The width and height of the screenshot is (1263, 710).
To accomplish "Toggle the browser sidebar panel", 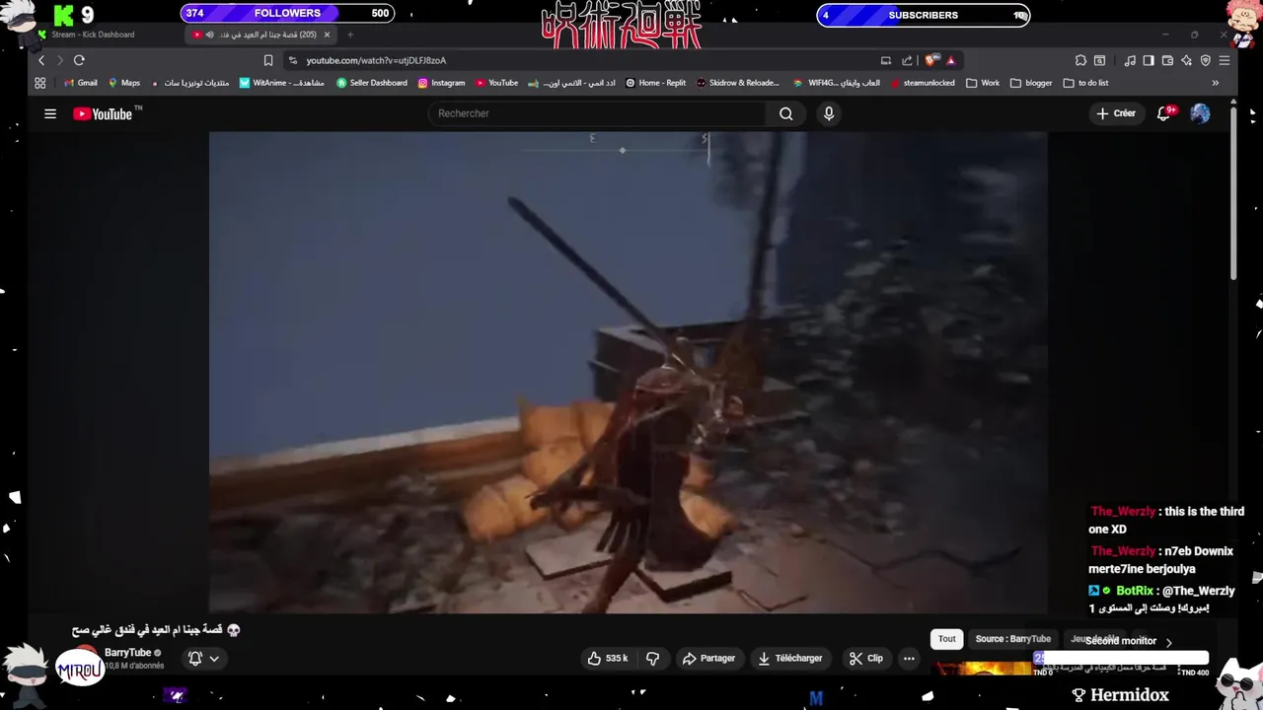I will (x=1149, y=60).
